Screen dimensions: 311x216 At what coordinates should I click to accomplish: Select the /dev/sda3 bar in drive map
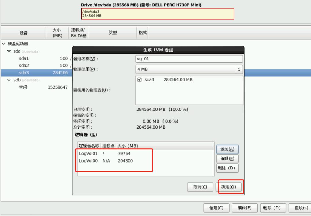(157, 14)
